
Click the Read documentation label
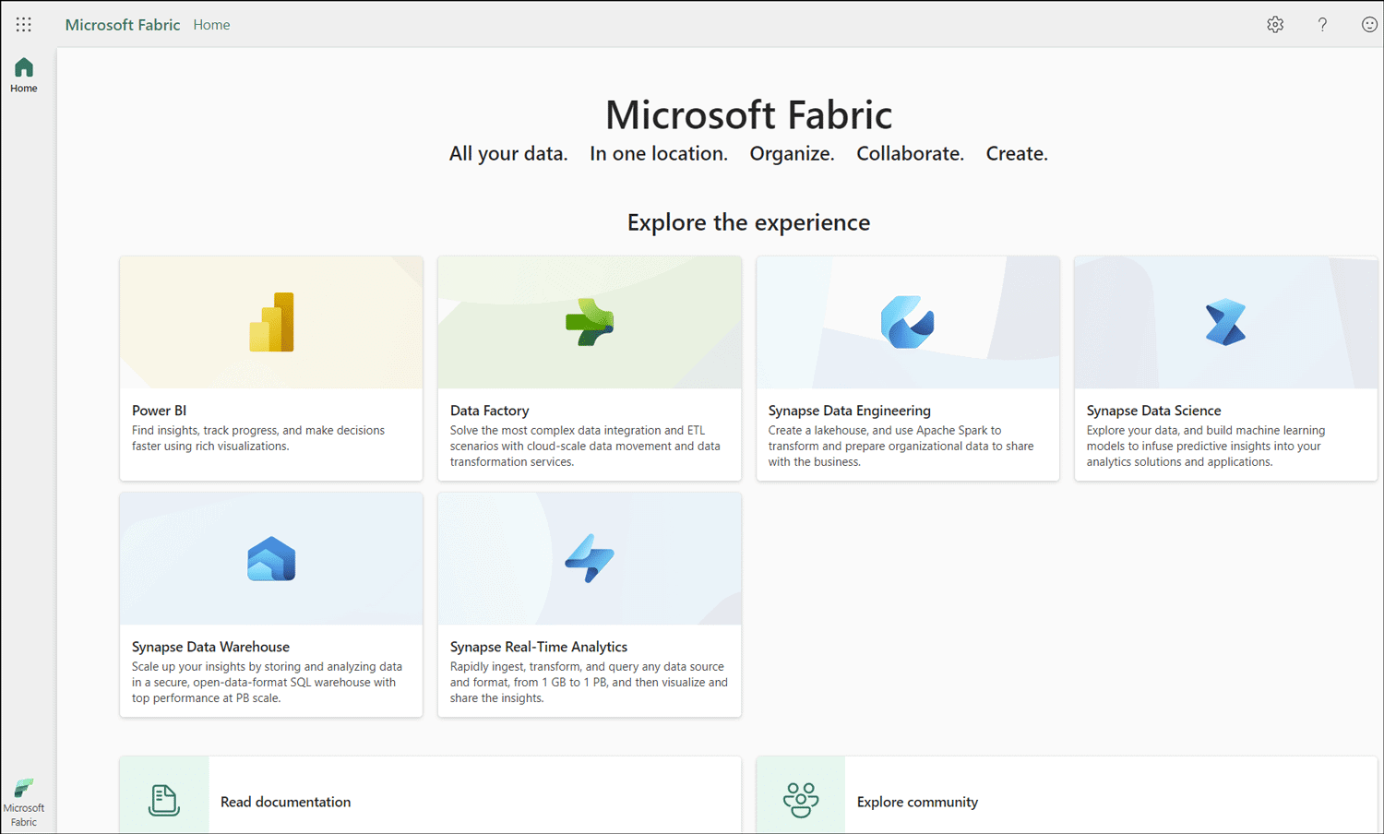point(286,802)
